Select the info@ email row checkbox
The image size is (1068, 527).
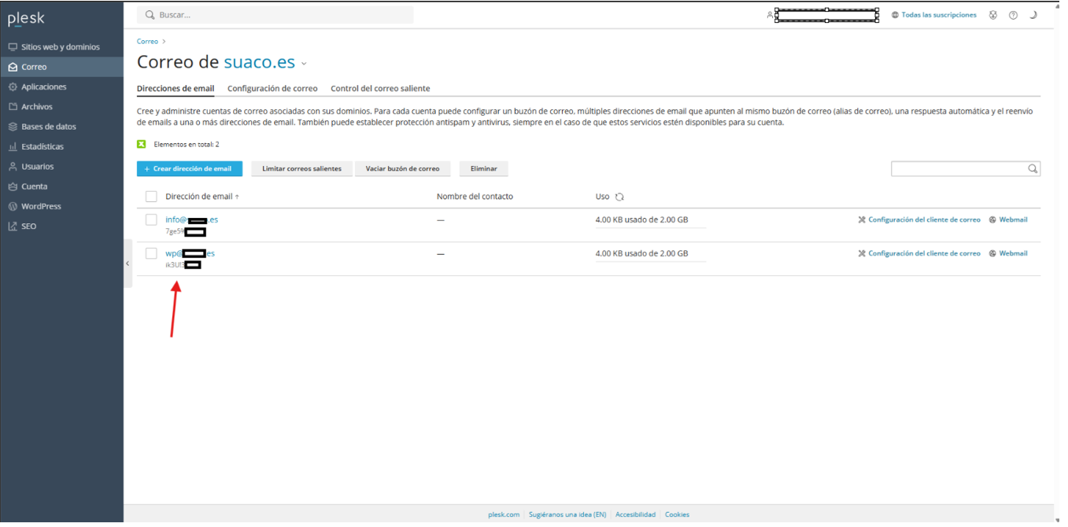point(151,220)
